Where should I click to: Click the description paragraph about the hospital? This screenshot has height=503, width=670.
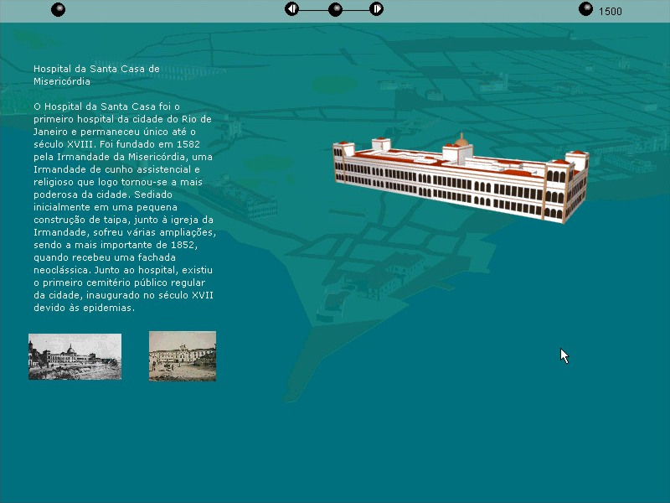coord(124,207)
